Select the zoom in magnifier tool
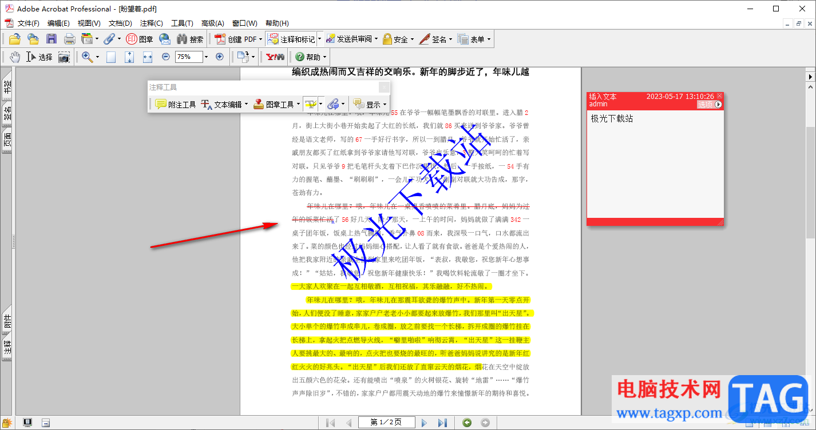Screen dimensions: 816x430 87,57
